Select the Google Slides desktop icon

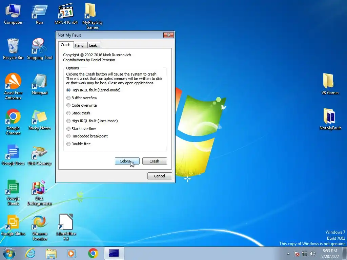pos(13,225)
